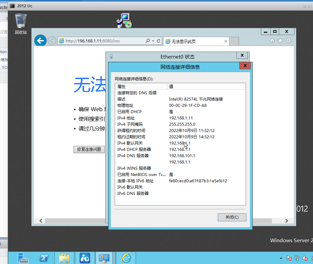313x264 pixels.
Task: Go back in Internet Explorer
Action: pyautogui.click(x=40, y=41)
